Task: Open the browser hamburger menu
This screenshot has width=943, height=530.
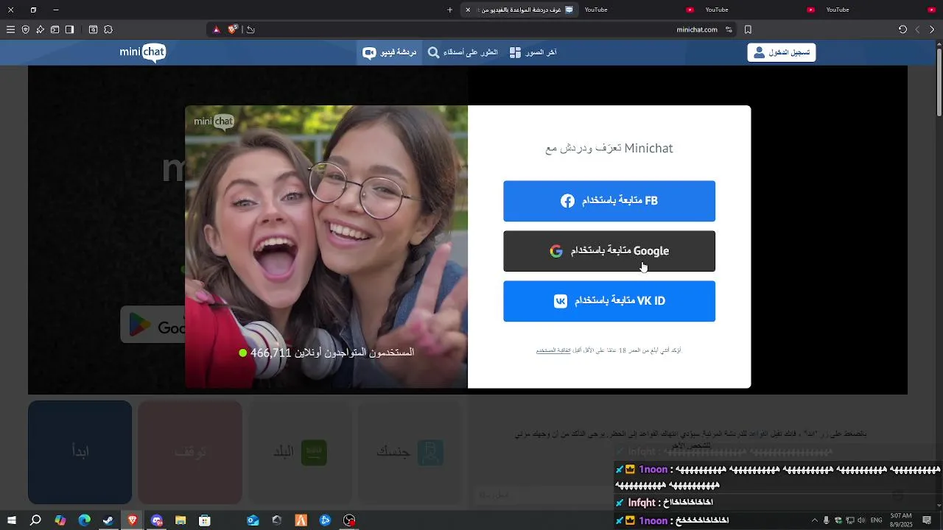Action: tap(10, 29)
